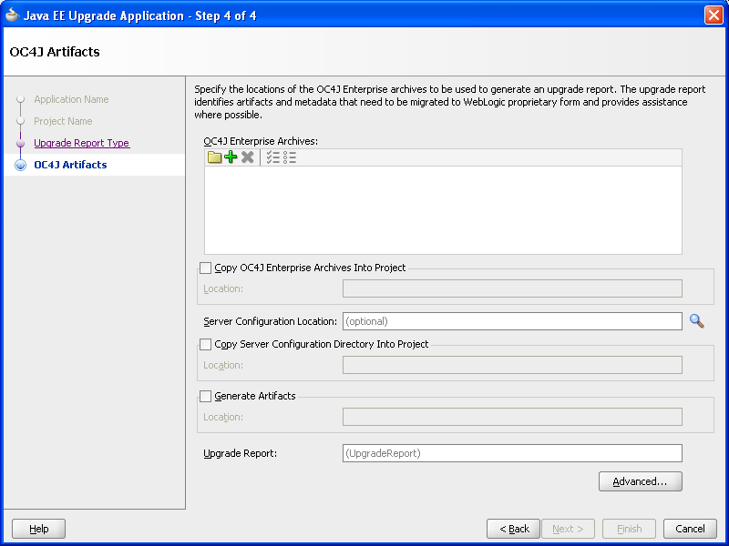This screenshot has height=546, width=729.
Task: Toggle the Generate Artifacts checkbox
Action: click(x=205, y=396)
